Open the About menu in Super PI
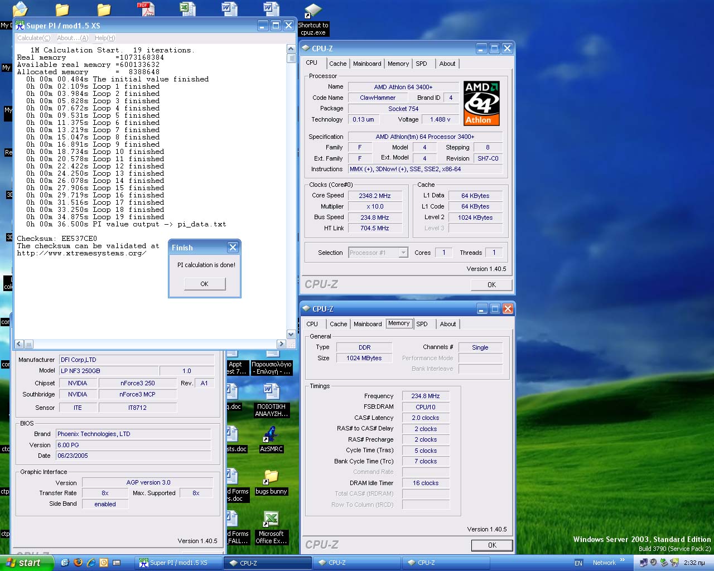Screen dimensions: 714x571 (x=72, y=38)
